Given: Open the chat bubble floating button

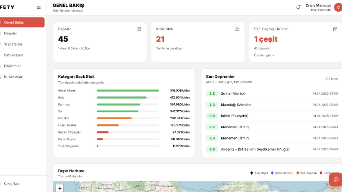Looking at the screenshot, I should point(336,180).
